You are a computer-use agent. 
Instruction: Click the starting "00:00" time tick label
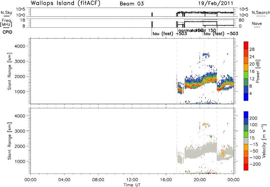tap(30, 180)
